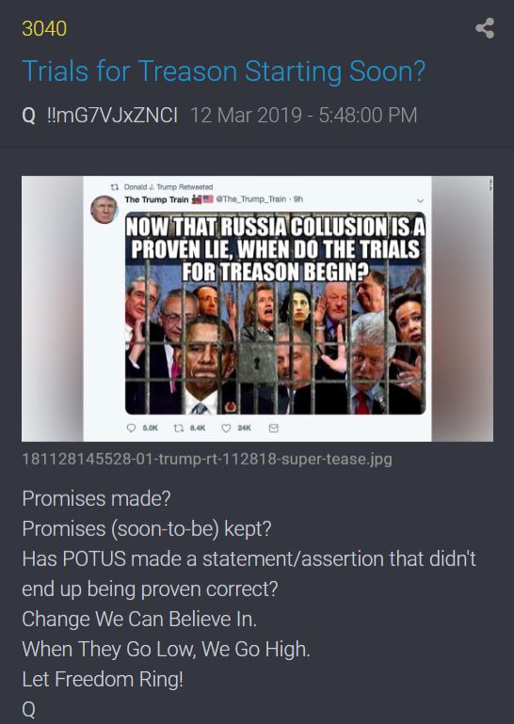Open post number 3040
Image resolution: width=514 pixels, height=724 pixels.
click(44, 28)
